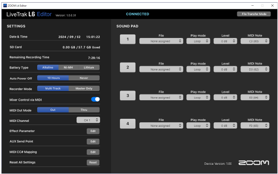Edit the Effect Parameter settings
The height and width of the screenshot is (174, 278).
click(93, 131)
